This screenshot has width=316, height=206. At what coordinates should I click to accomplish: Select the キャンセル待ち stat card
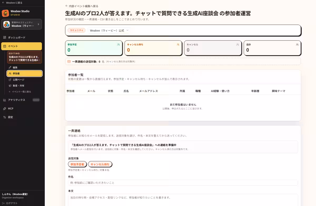pos(153,48)
